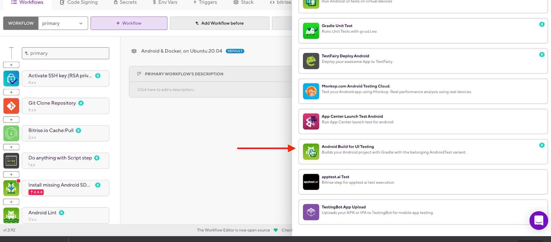The width and height of the screenshot is (551, 242).
Task: Open the Env Vars tab
Action: [165, 2]
